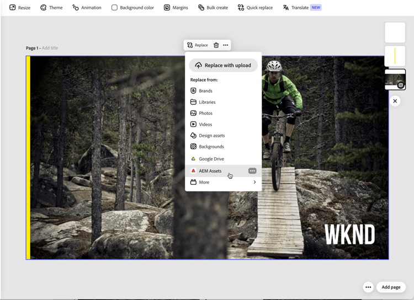Choose Brands as replace source
This screenshot has width=414, height=300.
pyautogui.click(x=224, y=91)
